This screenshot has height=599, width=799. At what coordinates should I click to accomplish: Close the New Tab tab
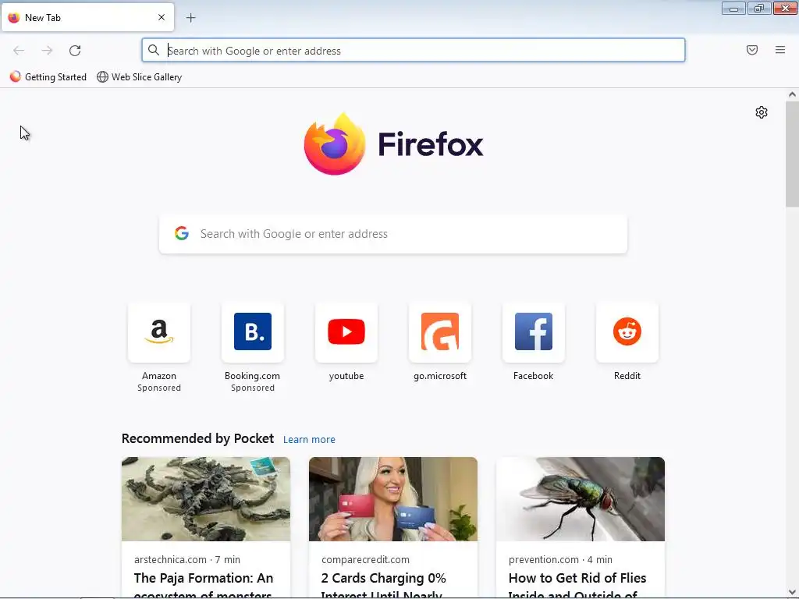(x=162, y=17)
